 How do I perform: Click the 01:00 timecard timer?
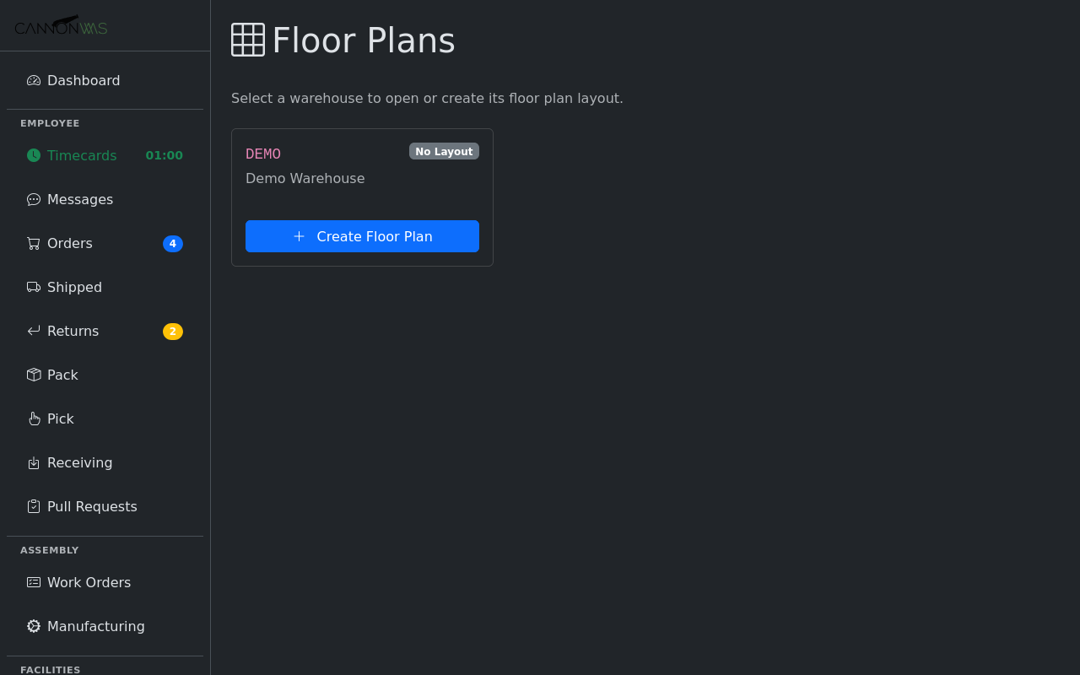coord(164,155)
